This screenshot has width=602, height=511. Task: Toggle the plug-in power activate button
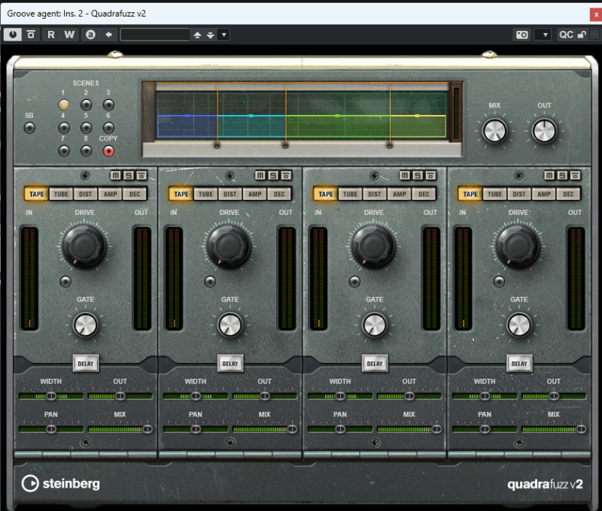pyautogui.click(x=13, y=35)
